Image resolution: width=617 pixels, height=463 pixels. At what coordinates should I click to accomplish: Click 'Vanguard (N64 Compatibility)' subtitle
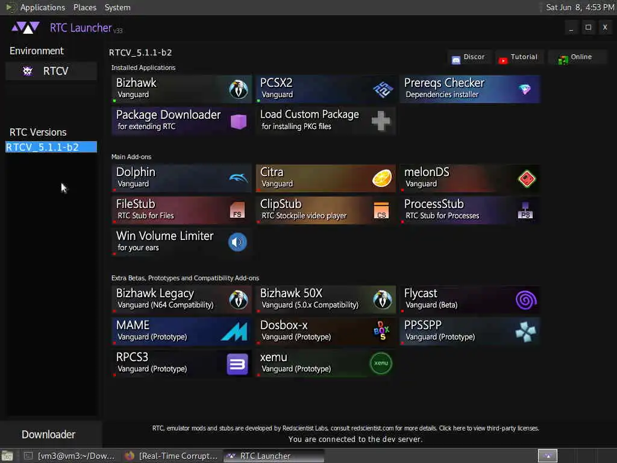(165, 304)
